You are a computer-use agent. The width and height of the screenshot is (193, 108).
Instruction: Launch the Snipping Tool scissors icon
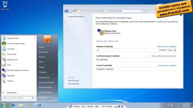(4, 60)
